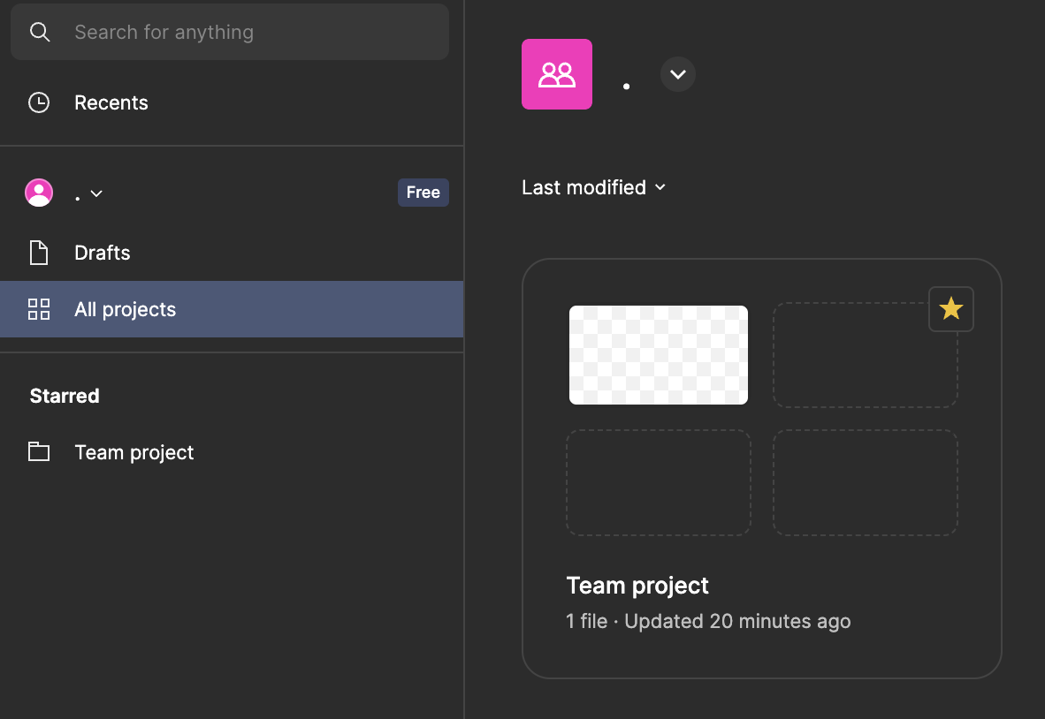This screenshot has height=719, width=1045.
Task: Click the Drafts file icon
Action: point(39,253)
